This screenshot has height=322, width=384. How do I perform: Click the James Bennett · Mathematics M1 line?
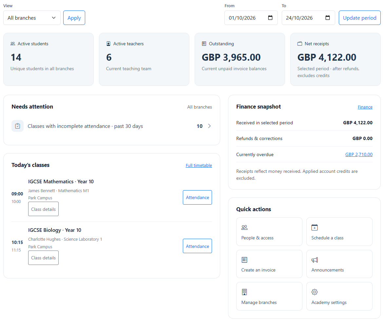(x=59, y=191)
